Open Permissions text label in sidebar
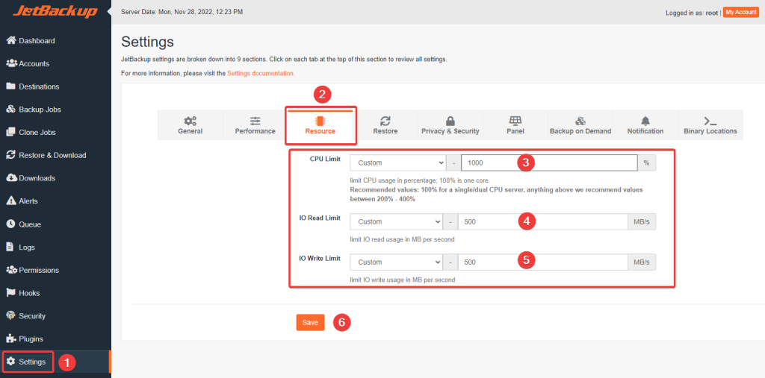Viewport: 765px width, 378px height. tap(39, 271)
